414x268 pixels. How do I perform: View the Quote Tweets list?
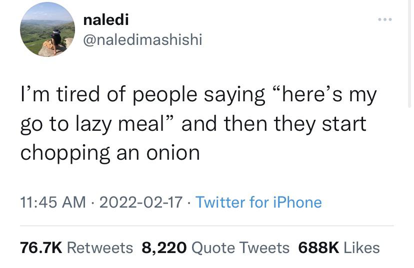click(x=240, y=248)
